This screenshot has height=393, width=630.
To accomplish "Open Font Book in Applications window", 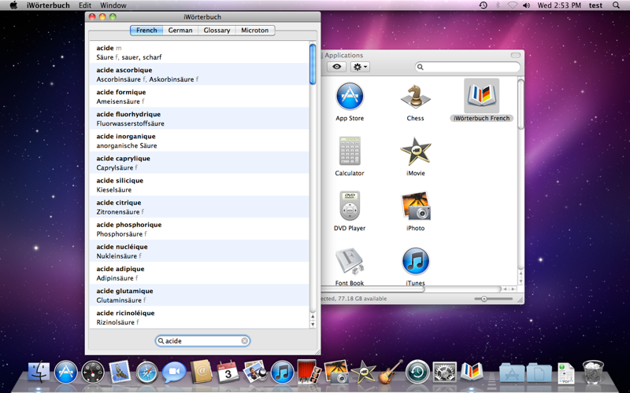I will [x=350, y=262].
